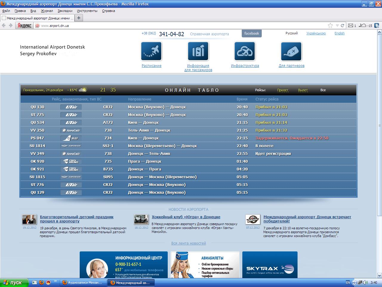Click the weather cloud icon in toolbar

pyautogui.click(x=362, y=26)
